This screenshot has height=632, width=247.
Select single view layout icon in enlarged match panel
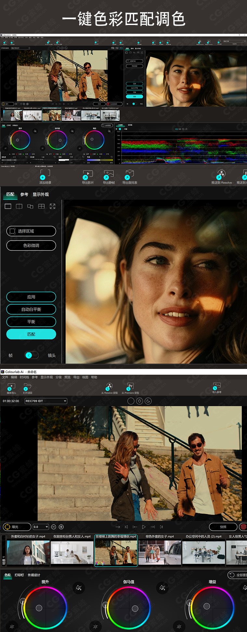[8, 206]
